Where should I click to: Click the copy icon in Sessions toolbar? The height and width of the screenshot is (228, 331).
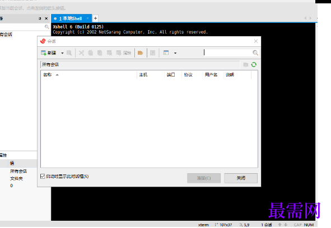pos(91,53)
